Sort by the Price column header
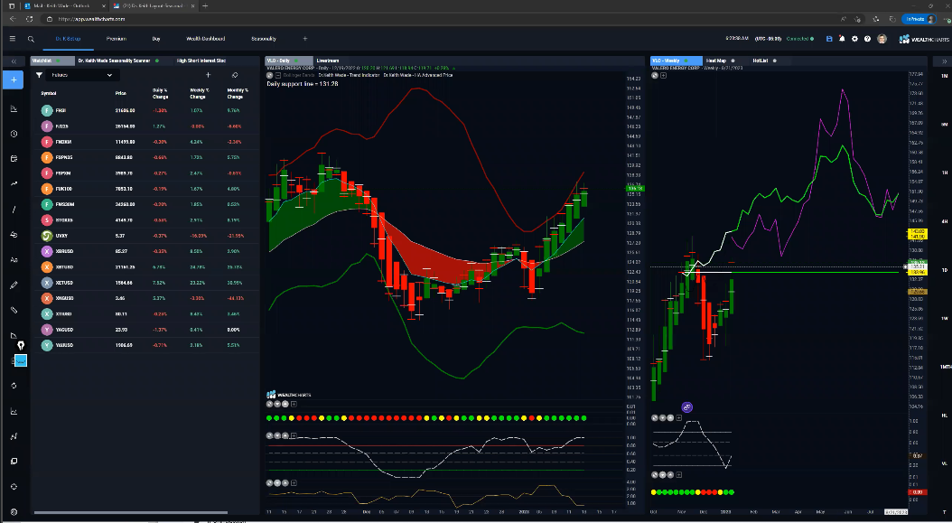This screenshot has height=523, width=952. point(121,94)
